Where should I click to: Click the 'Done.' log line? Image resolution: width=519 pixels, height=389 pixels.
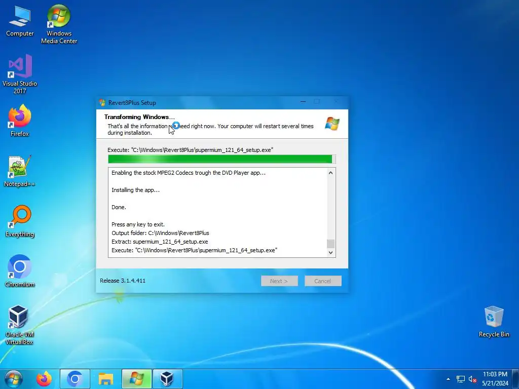click(119, 207)
